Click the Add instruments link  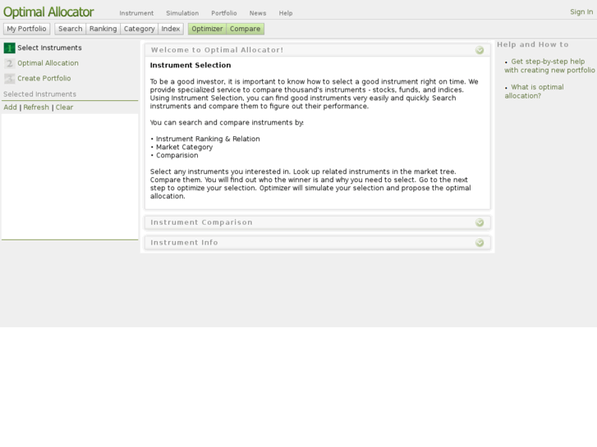[x=11, y=107]
